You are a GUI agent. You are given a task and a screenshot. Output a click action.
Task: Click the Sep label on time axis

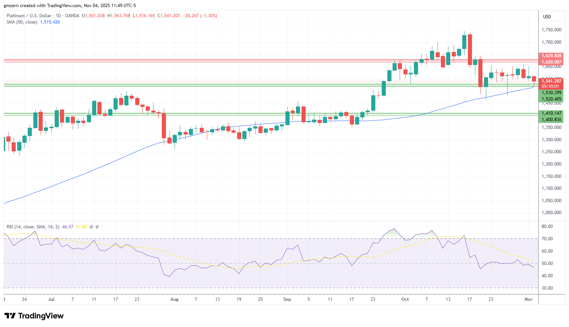click(287, 299)
